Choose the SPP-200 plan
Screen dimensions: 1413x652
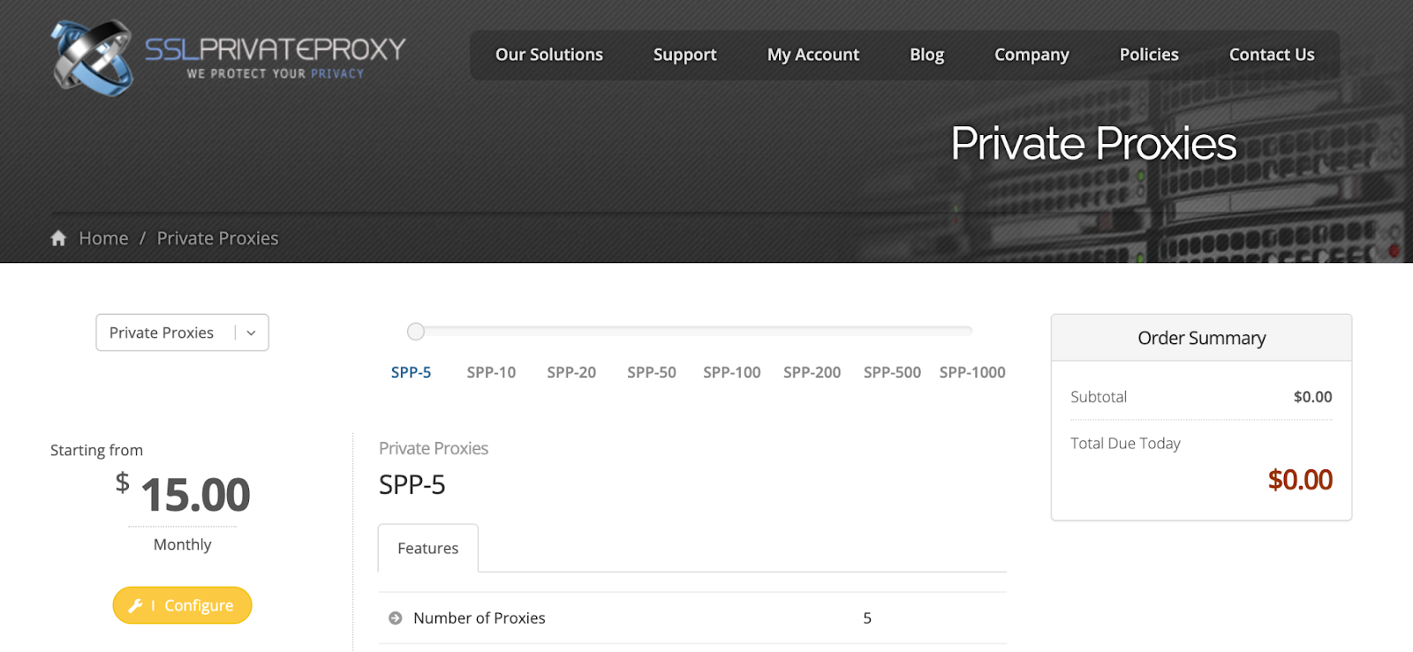coord(812,372)
